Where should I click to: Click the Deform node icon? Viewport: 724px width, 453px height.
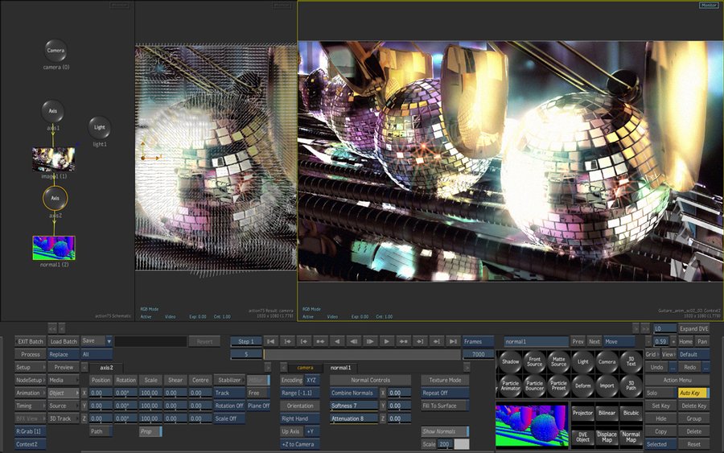tap(582, 385)
